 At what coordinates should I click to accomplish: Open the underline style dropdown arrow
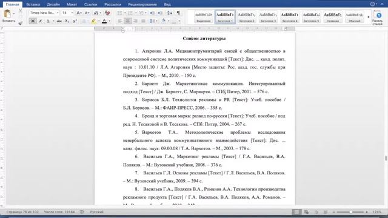tap(53, 21)
